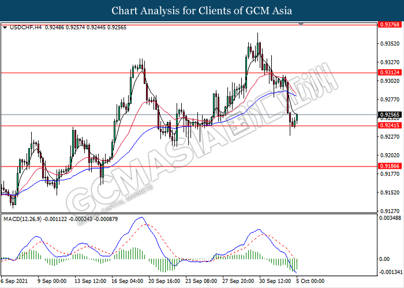
Task: Click the 0.93020 price axis value
Action: pyautogui.click(x=390, y=81)
